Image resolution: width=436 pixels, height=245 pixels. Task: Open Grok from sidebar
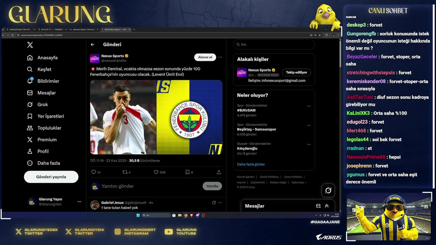click(37, 104)
